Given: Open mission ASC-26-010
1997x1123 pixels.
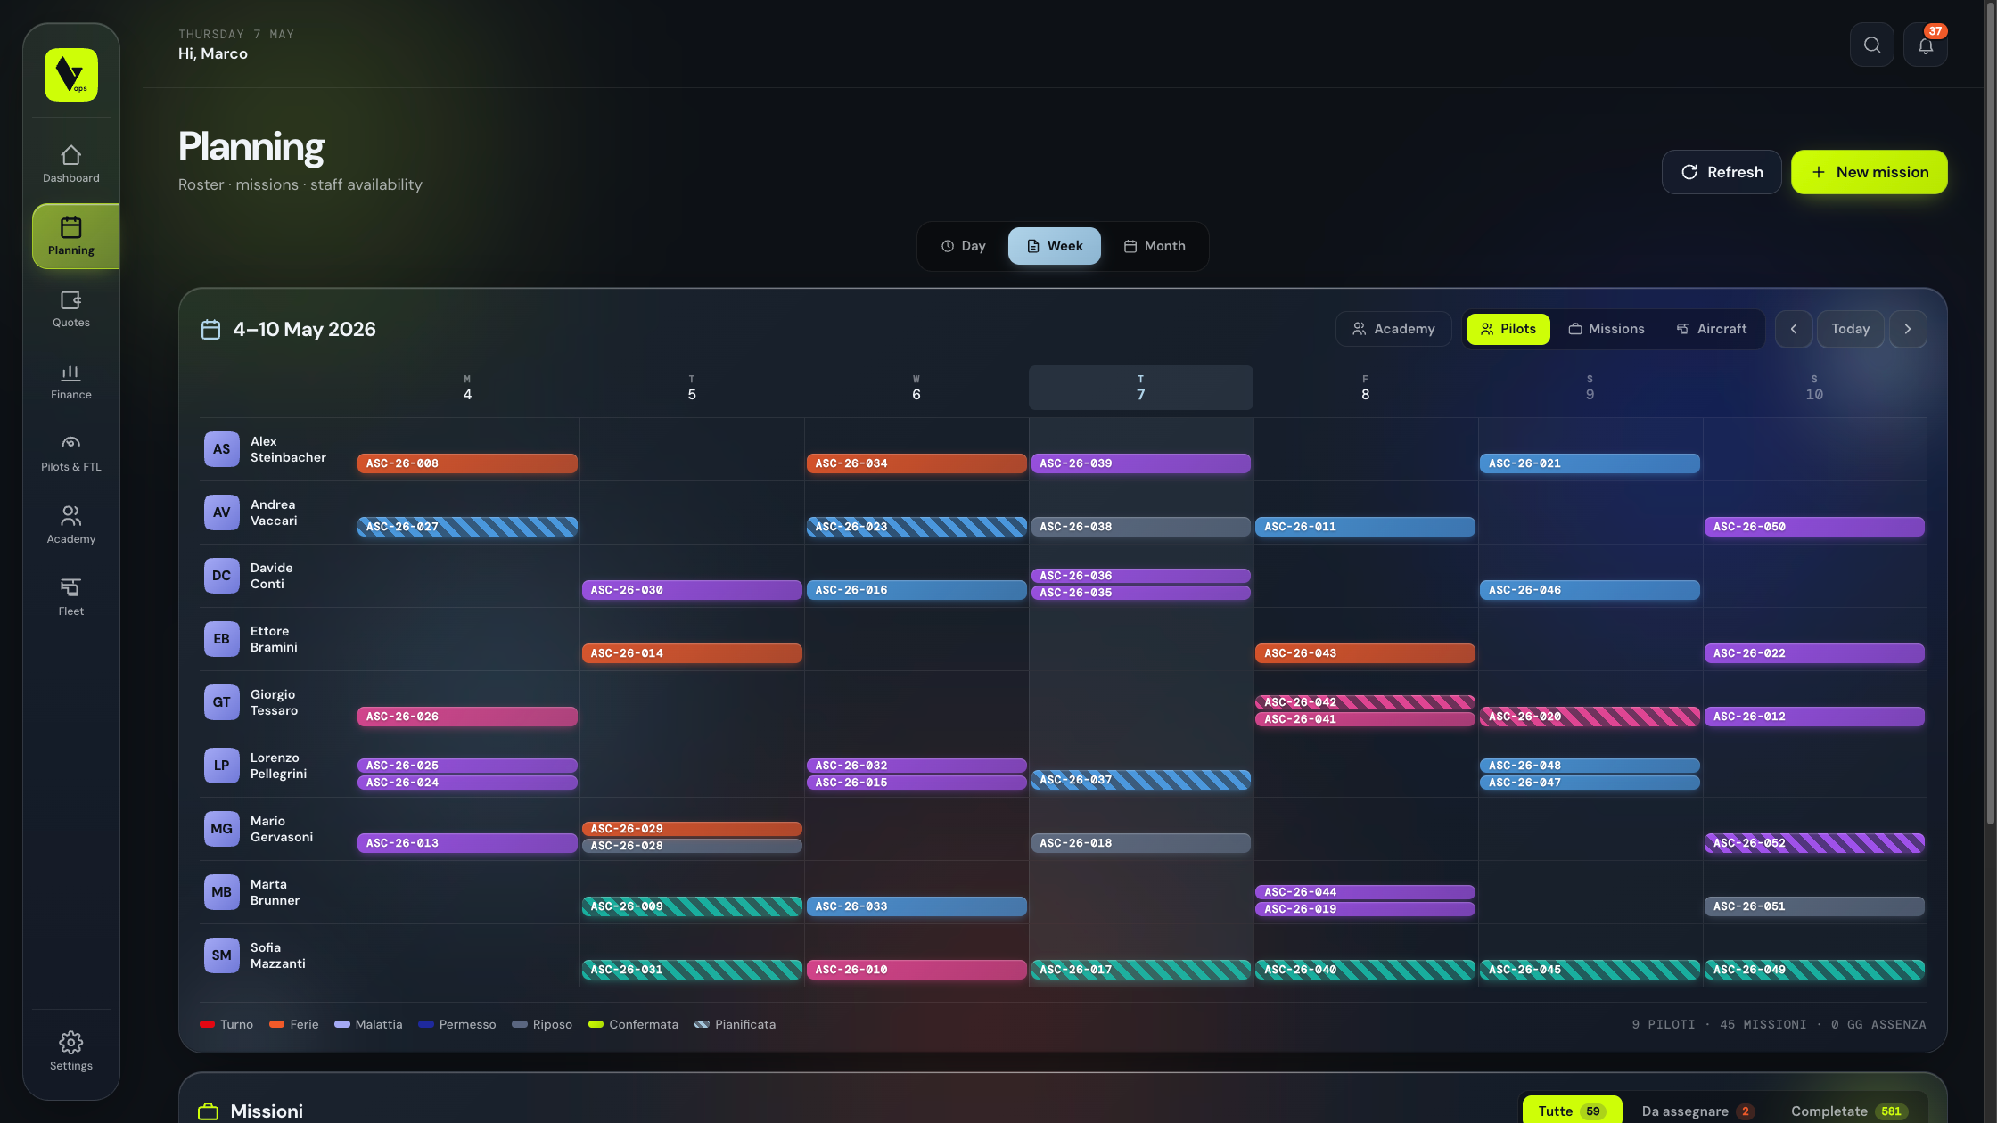Looking at the screenshot, I should pos(916,970).
